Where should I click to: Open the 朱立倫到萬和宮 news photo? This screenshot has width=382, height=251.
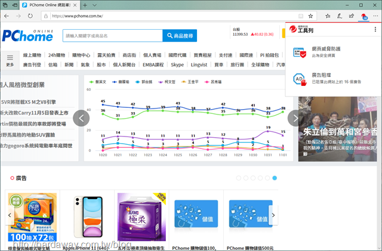[x=338, y=129]
